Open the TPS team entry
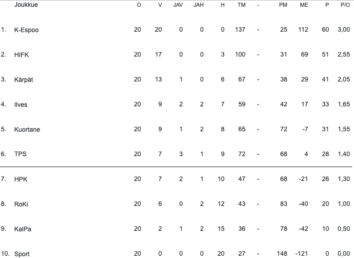 [x=20, y=154]
